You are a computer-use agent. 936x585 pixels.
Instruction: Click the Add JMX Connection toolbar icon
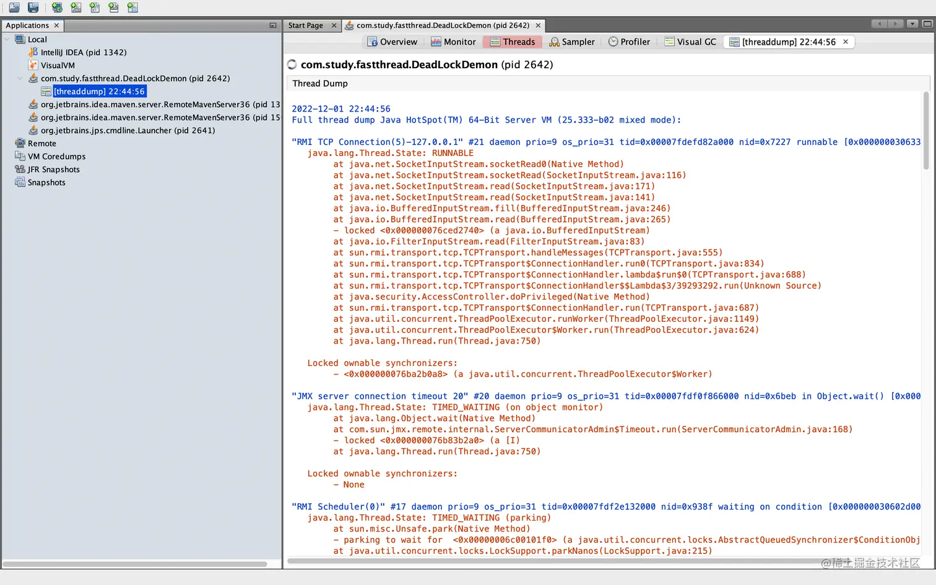76,7
